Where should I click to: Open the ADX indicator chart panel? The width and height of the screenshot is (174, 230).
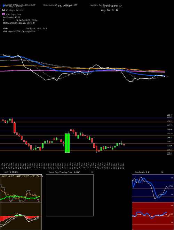point(21,188)
